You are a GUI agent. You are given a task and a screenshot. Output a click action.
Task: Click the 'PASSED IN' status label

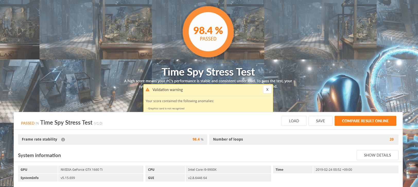point(30,123)
